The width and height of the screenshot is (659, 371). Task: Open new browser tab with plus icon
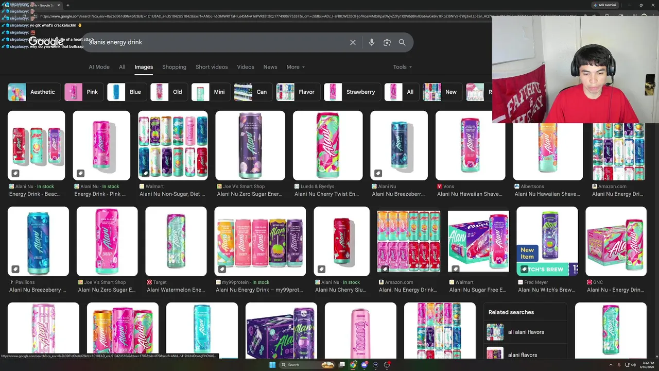click(x=68, y=5)
